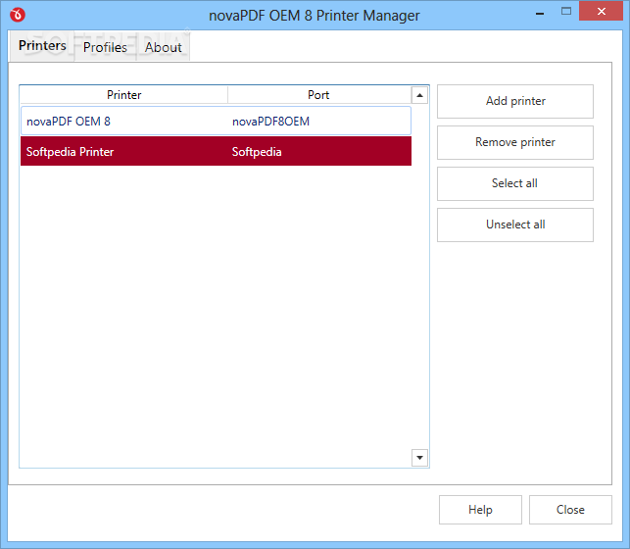Close the window with the red X
Viewport: 630px width, 549px height.
tap(601, 11)
